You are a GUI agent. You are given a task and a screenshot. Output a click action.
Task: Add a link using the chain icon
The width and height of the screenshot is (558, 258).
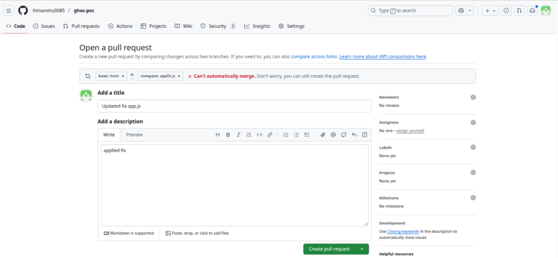point(270,134)
